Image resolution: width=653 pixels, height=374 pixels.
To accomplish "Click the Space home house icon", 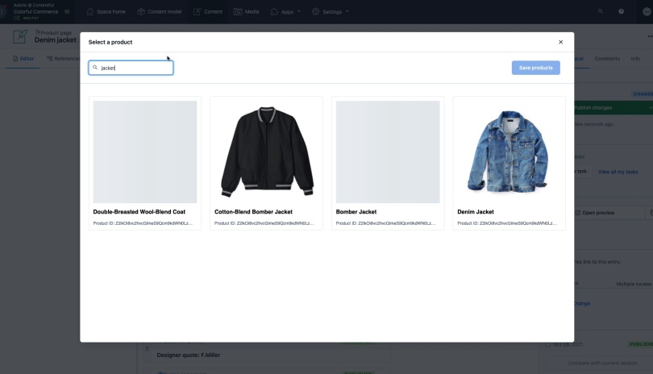I will (x=89, y=11).
